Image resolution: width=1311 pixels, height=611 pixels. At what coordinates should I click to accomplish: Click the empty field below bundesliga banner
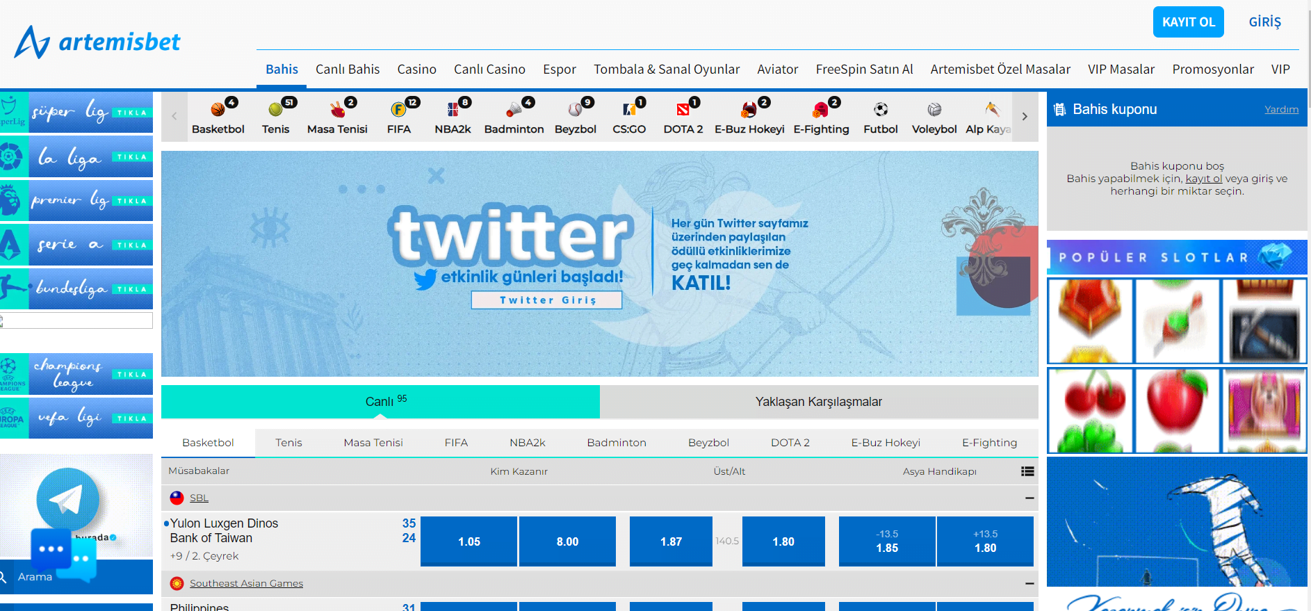(x=76, y=320)
